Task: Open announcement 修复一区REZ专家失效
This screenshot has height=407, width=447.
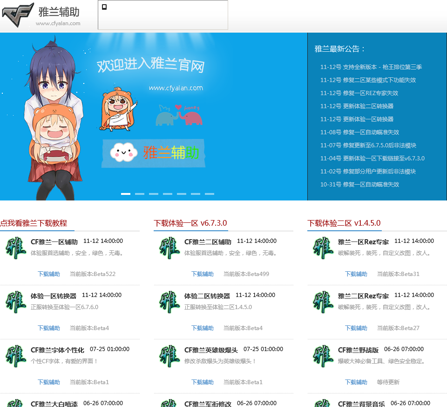Action: 359,93
